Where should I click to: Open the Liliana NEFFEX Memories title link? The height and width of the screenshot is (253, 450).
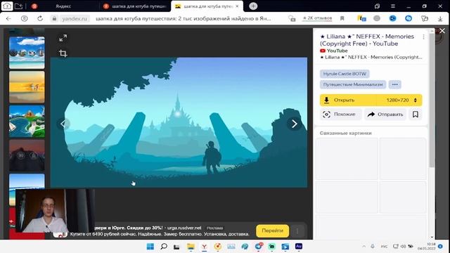tap(367, 40)
